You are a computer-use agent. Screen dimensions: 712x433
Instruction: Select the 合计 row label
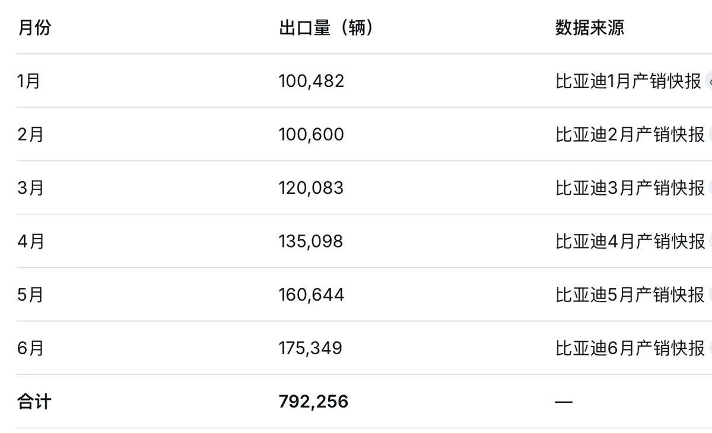coord(34,402)
